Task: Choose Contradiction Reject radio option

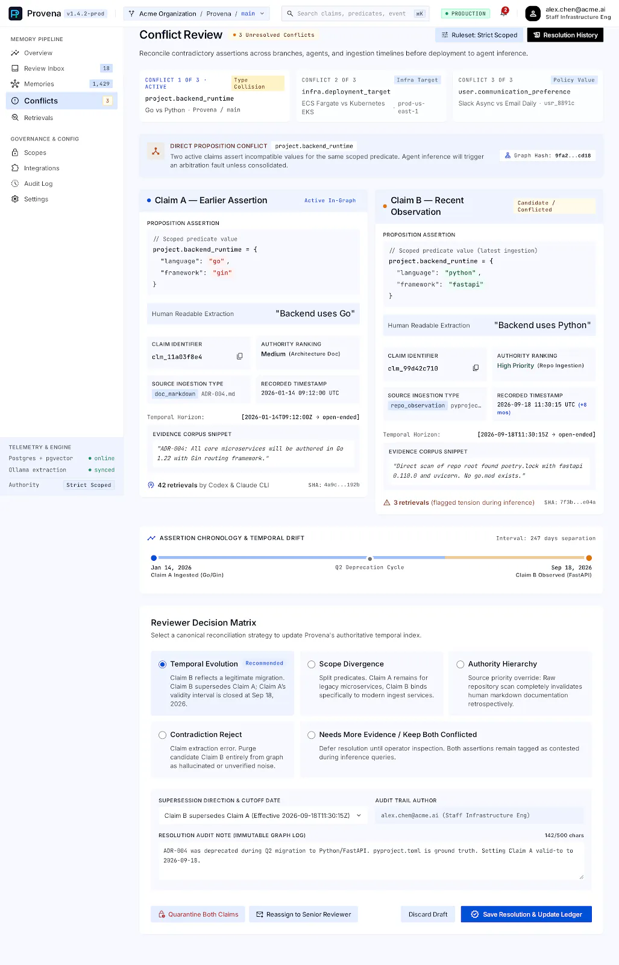Action: pos(163,735)
